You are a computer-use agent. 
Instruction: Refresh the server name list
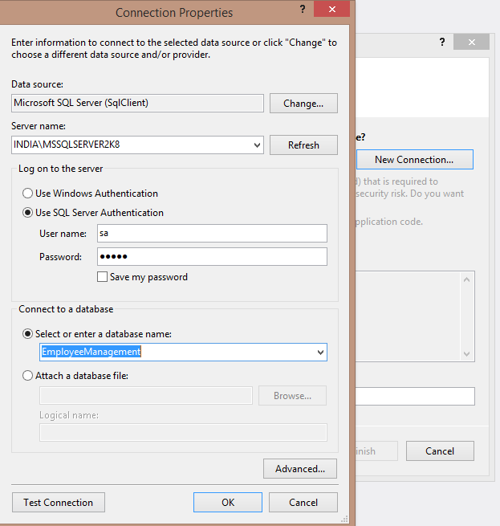(x=303, y=145)
